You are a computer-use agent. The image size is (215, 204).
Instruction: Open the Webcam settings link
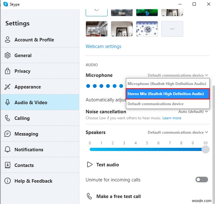click(x=103, y=46)
